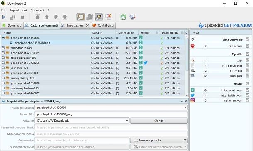Switch to the Contribuisci tab
Screen dimensions: 253x151
(x=103, y=25)
